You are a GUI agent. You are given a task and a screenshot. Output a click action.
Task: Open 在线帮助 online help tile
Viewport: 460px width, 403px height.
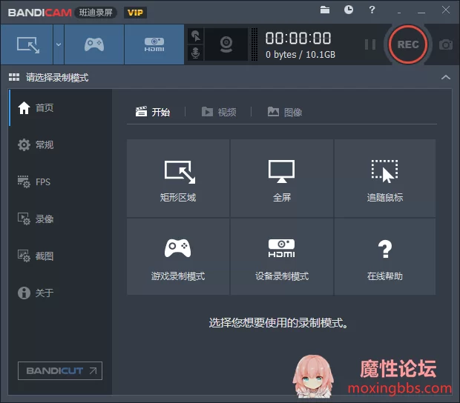(384, 256)
